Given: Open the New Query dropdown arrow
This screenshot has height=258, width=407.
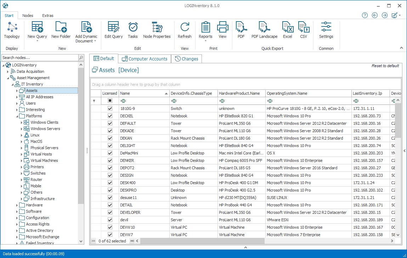Looking at the screenshot, I should (37, 41).
